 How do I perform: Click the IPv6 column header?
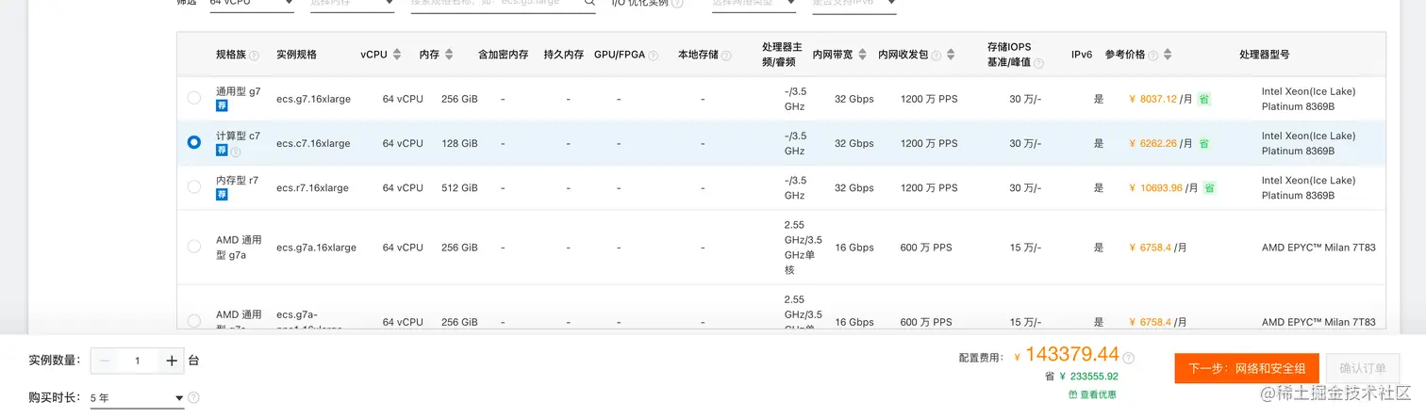point(1082,55)
